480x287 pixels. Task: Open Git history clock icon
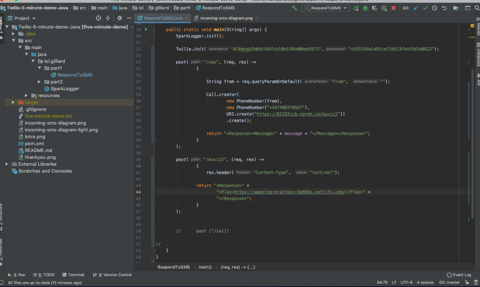click(435, 8)
